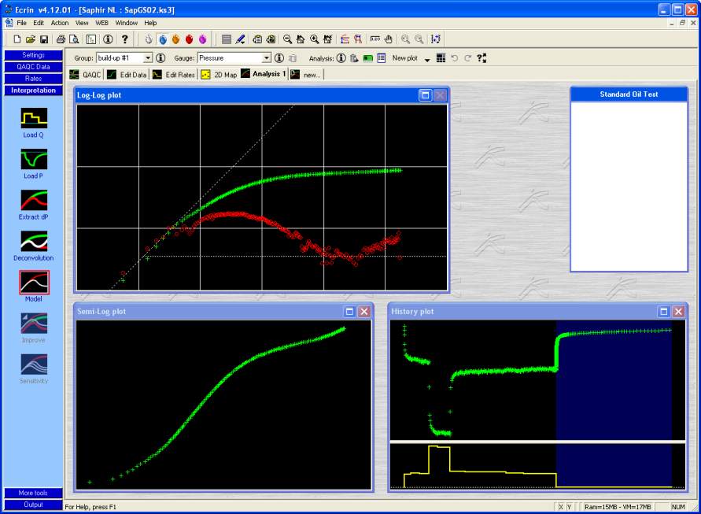Click the Save file toolbar icon
The image size is (701, 514).
click(x=44, y=39)
